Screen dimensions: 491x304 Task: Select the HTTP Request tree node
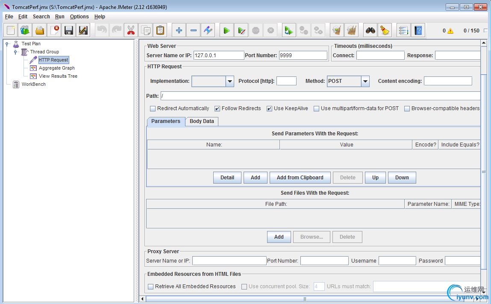(x=53, y=60)
